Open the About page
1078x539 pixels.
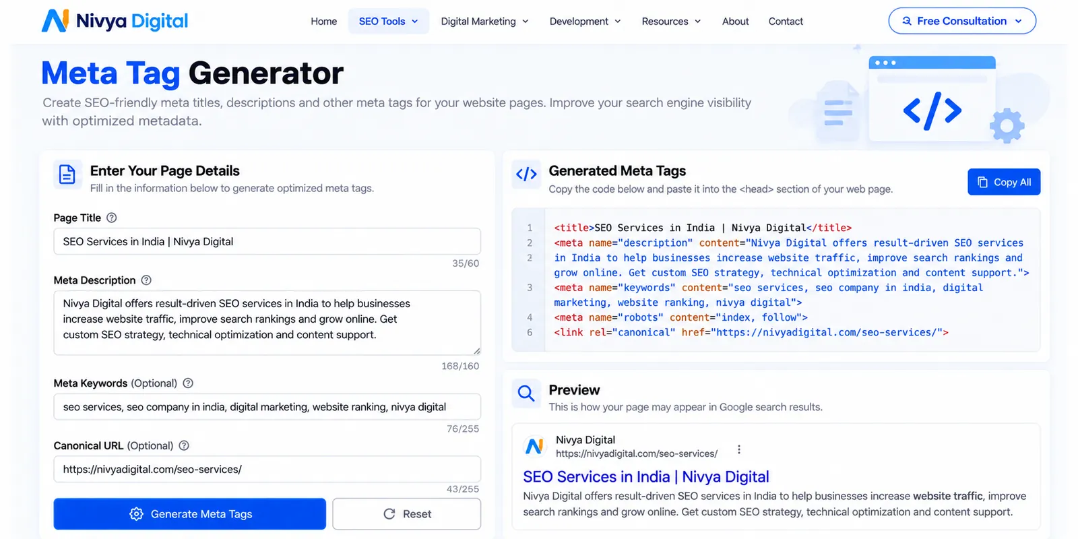pos(736,22)
